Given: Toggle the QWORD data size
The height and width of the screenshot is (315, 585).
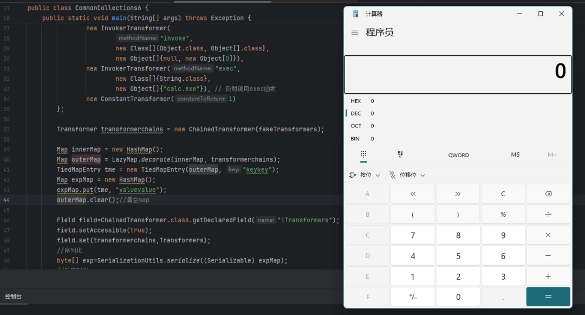Looking at the screenshot, I should (x=459, y=155).
